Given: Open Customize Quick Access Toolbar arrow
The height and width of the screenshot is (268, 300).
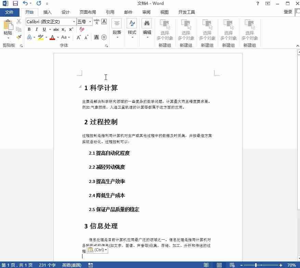Looking at the screenshot, I should [x=47, y=4].
